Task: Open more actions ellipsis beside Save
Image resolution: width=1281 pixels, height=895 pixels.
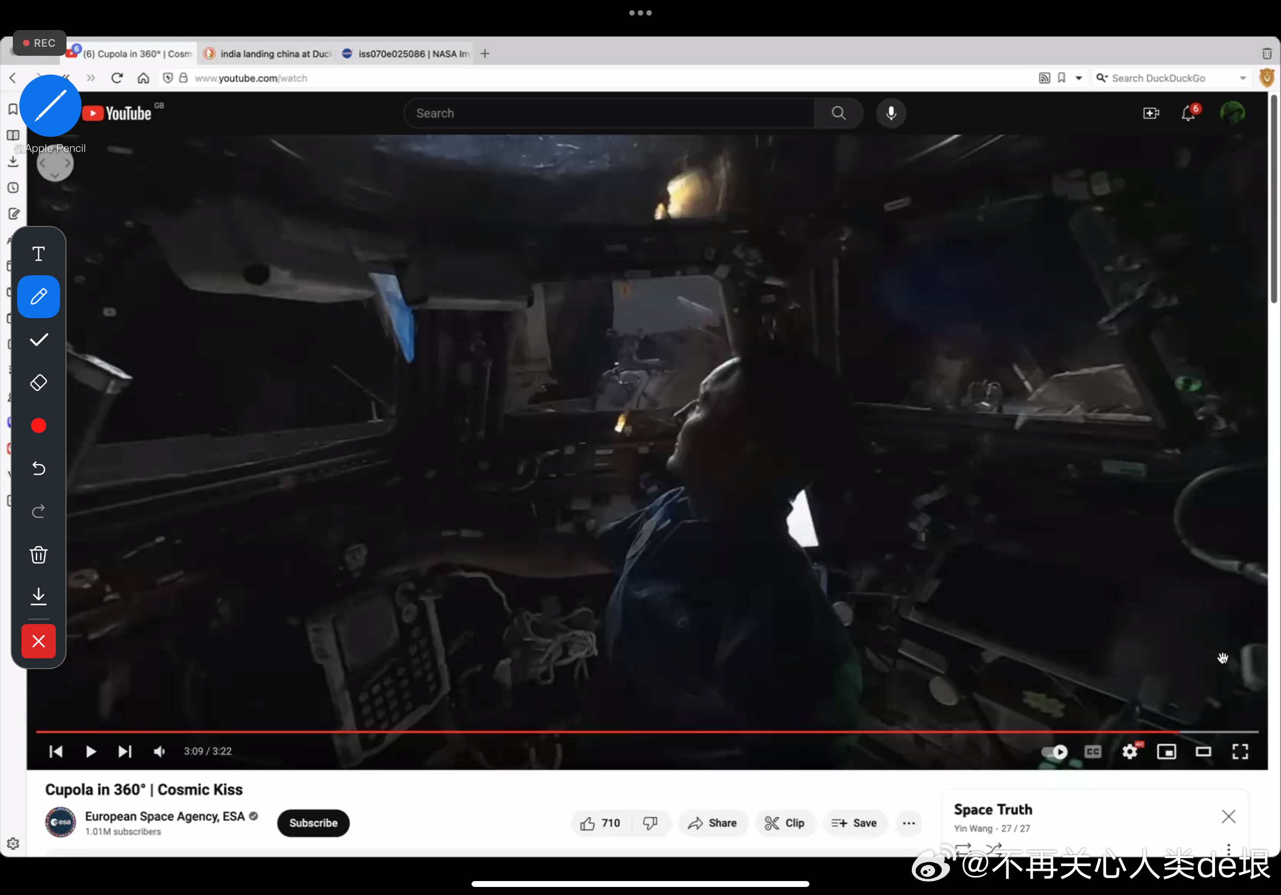Action: 908,823
